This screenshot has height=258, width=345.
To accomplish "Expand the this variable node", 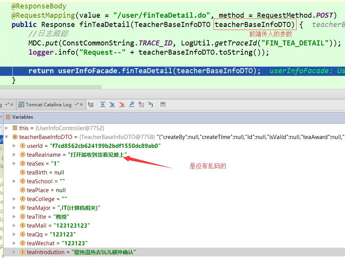I will pyautogui.click(x=7, y=128).
